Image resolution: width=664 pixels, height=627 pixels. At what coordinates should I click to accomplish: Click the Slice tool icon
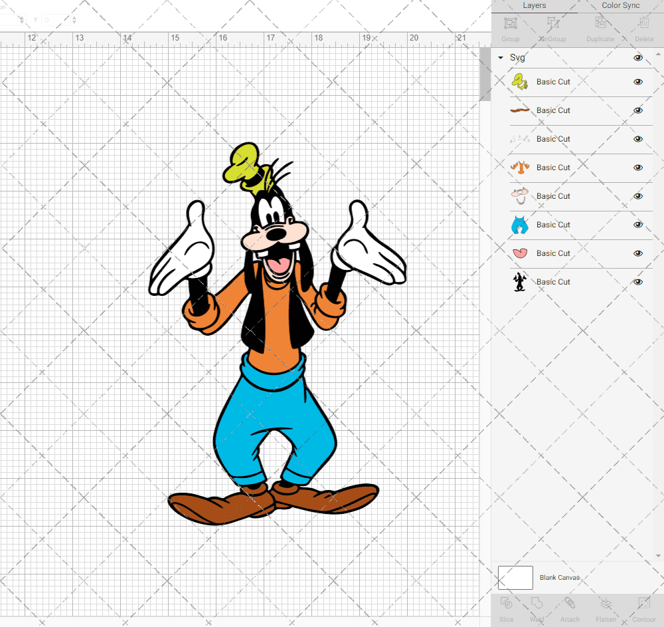pos(507,603)
